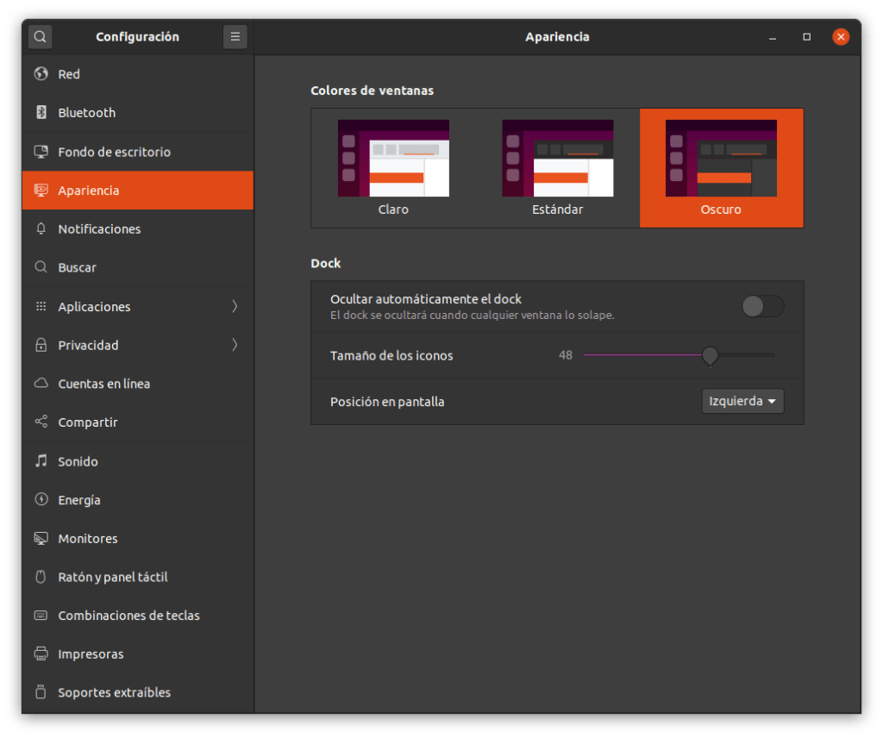Go to Monitores settings panel
The width and height of the screenshot is (883, 738).
tap(87, 539)
